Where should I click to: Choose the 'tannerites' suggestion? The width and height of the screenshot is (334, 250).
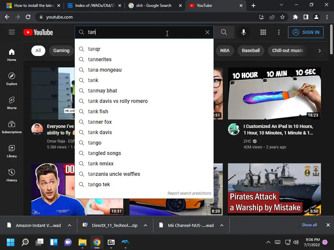coord(144,60)
